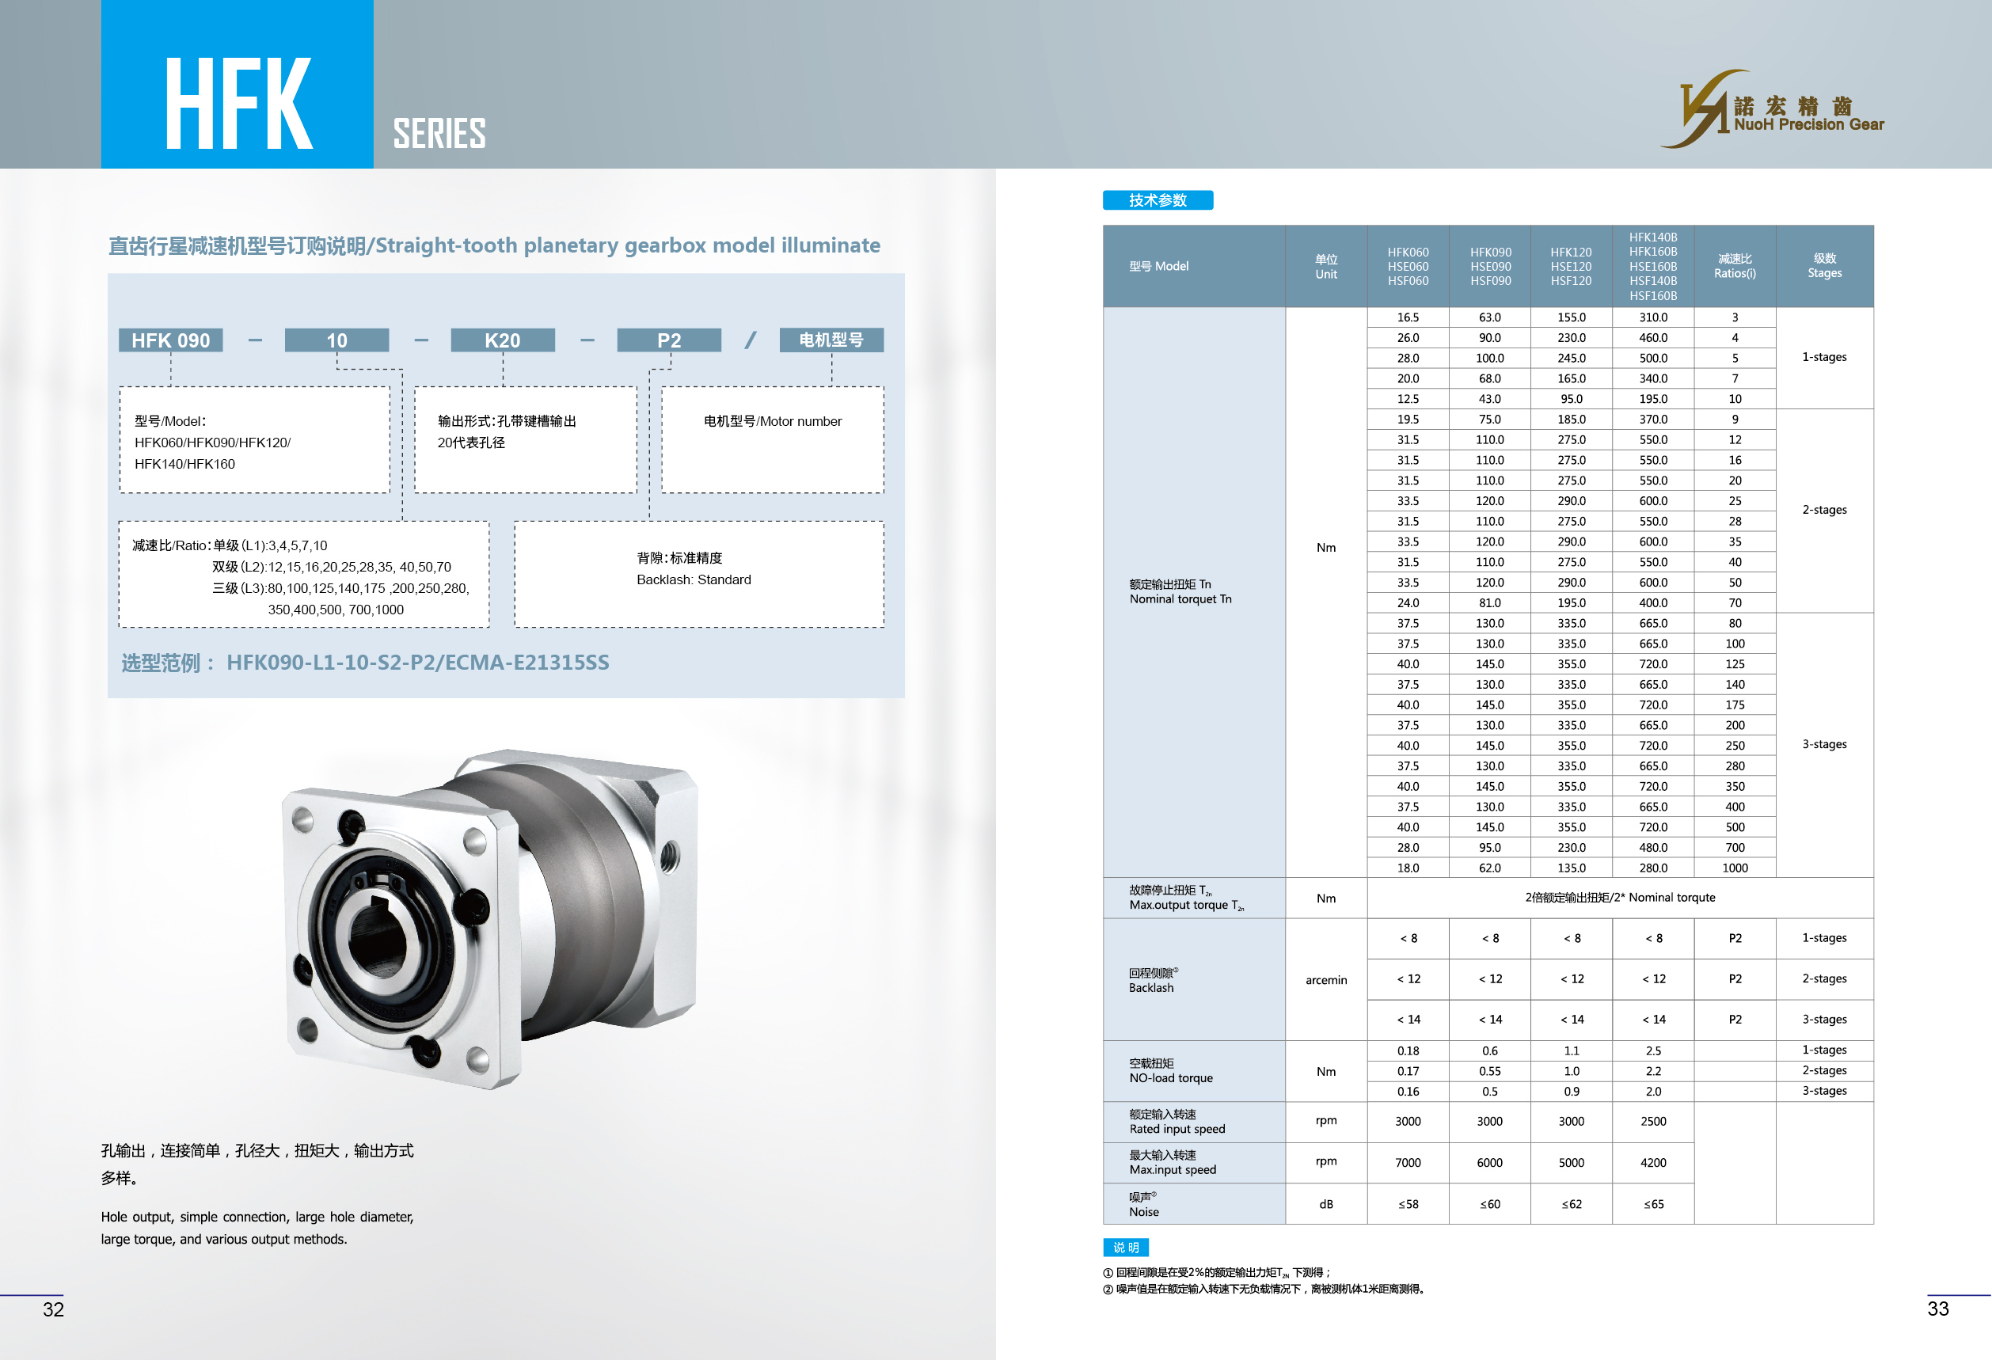
Task: Click the example code HFK090-L1-10-S2-P2/ECMA-E21315SS
Action: [417, 663]
